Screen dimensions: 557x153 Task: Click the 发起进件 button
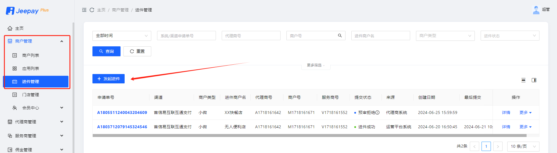pyautogui.click(x=109, y=79)
